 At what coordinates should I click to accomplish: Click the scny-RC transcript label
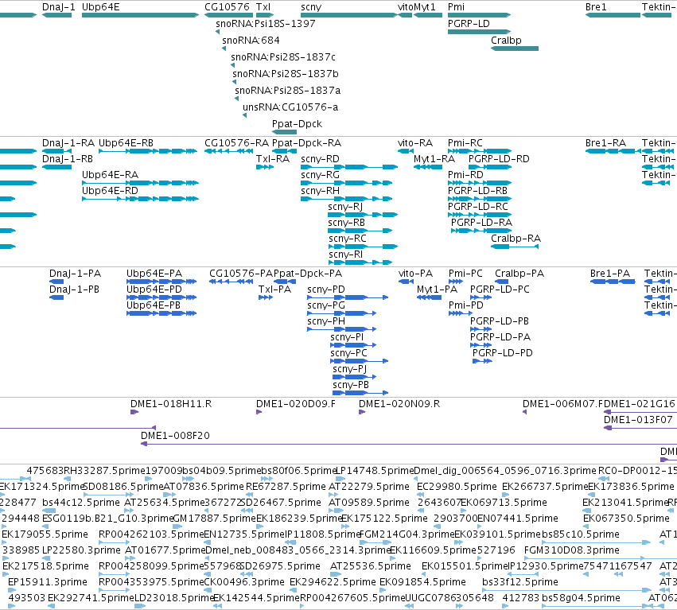pos(347,239)
